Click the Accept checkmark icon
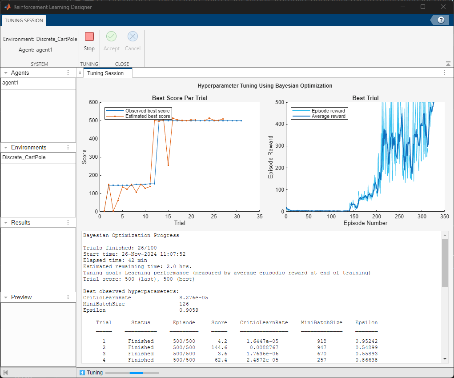 tap(111, 36)
